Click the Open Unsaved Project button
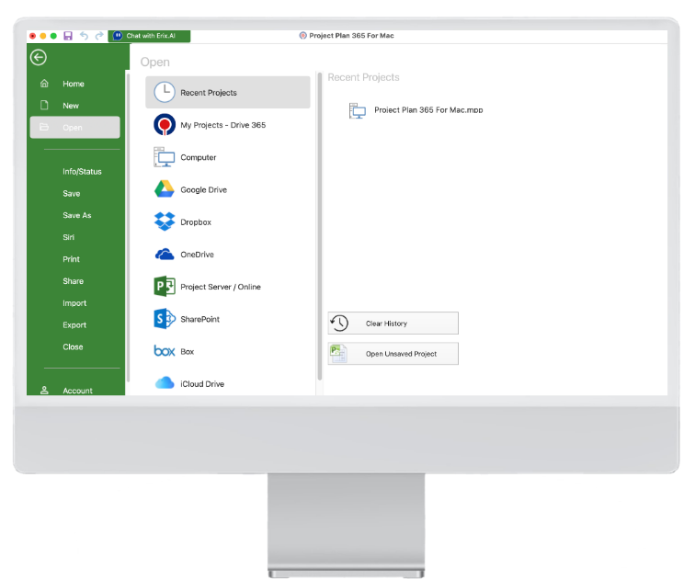This screenshot has width=695, height=579. pyautogui.click(x=393, y=354)
